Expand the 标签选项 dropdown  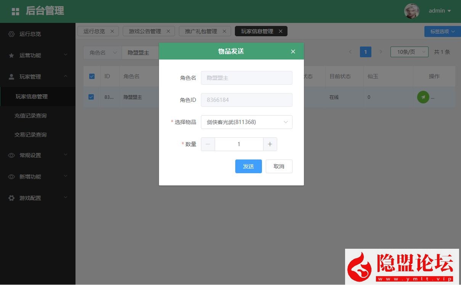click(441, 31)
